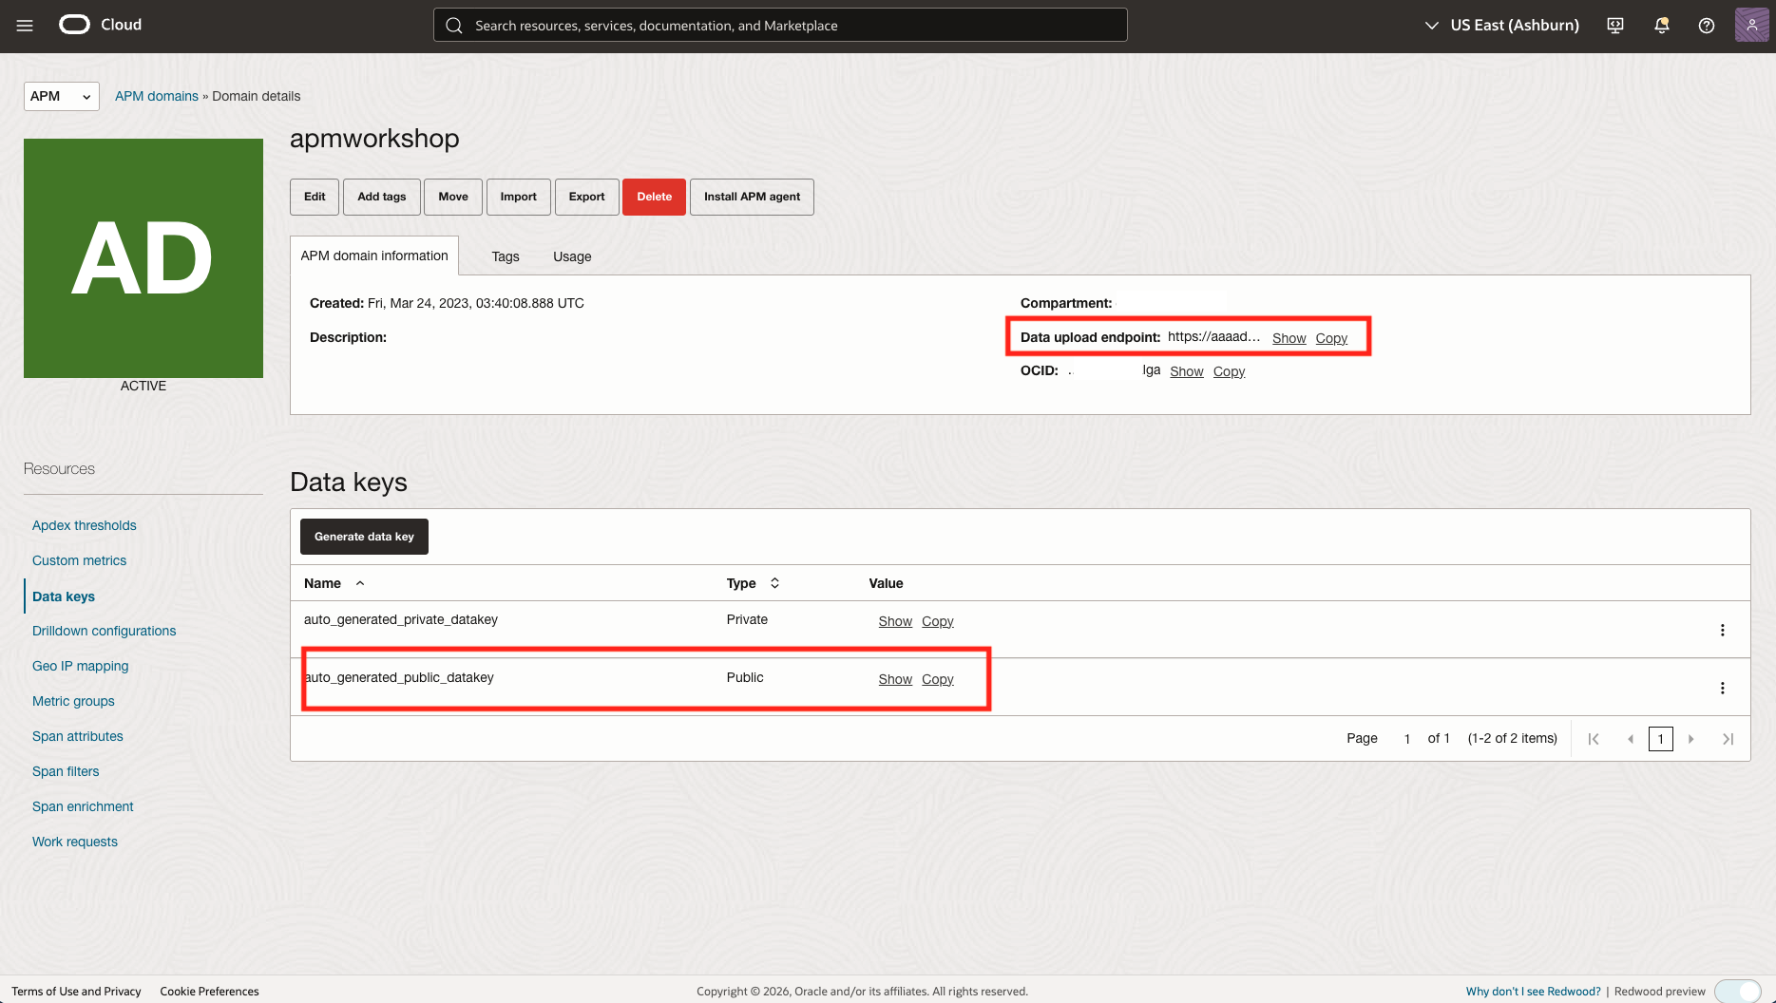Open actions menu for auto_generated_private_datakey
Image resolution: width=1776 pixels, height=1003 pixels.
(1722, 629)
